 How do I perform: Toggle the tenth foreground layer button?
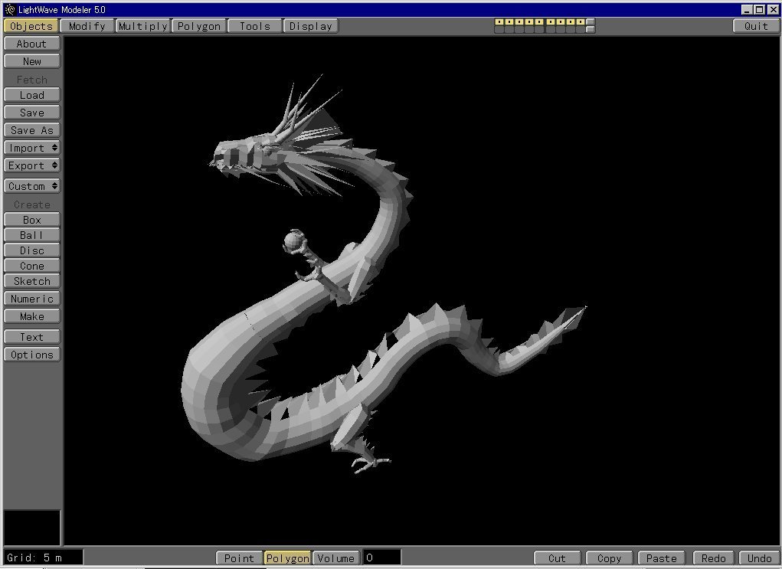click(x=590, y=22)
